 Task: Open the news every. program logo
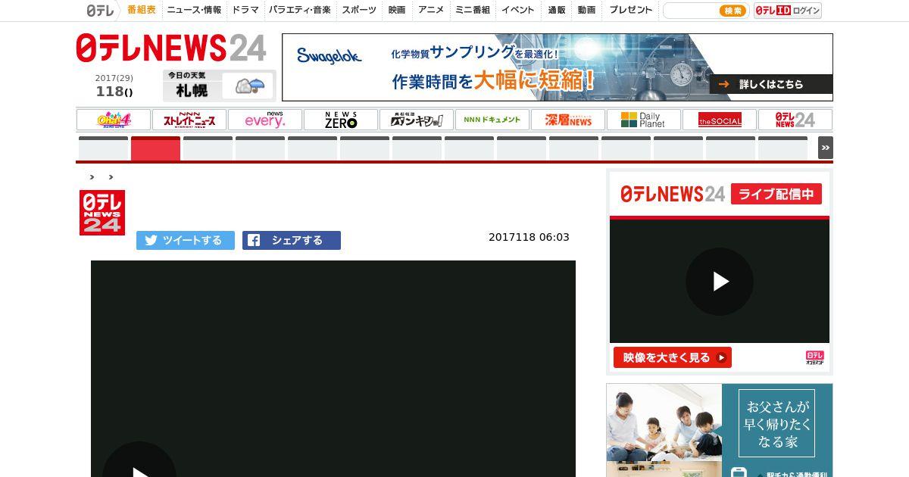point(265,120)
